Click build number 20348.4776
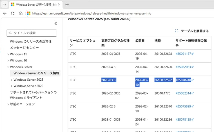The image size is (214, 132). pyautogui.click(x=162, y=93)
